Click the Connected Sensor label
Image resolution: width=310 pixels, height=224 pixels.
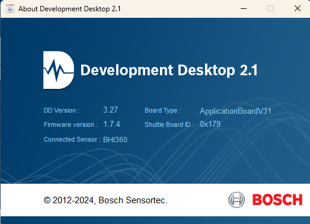(x=72, y=139)
